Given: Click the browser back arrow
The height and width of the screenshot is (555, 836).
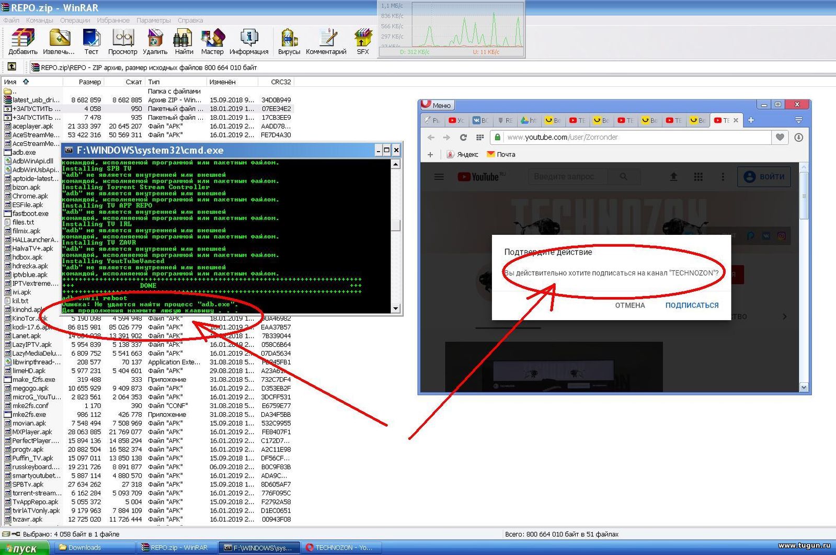Looking at the screenshot, I should point(431,137).
